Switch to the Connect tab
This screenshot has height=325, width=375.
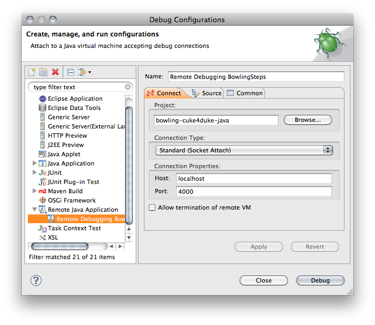[x=165, y=93]
